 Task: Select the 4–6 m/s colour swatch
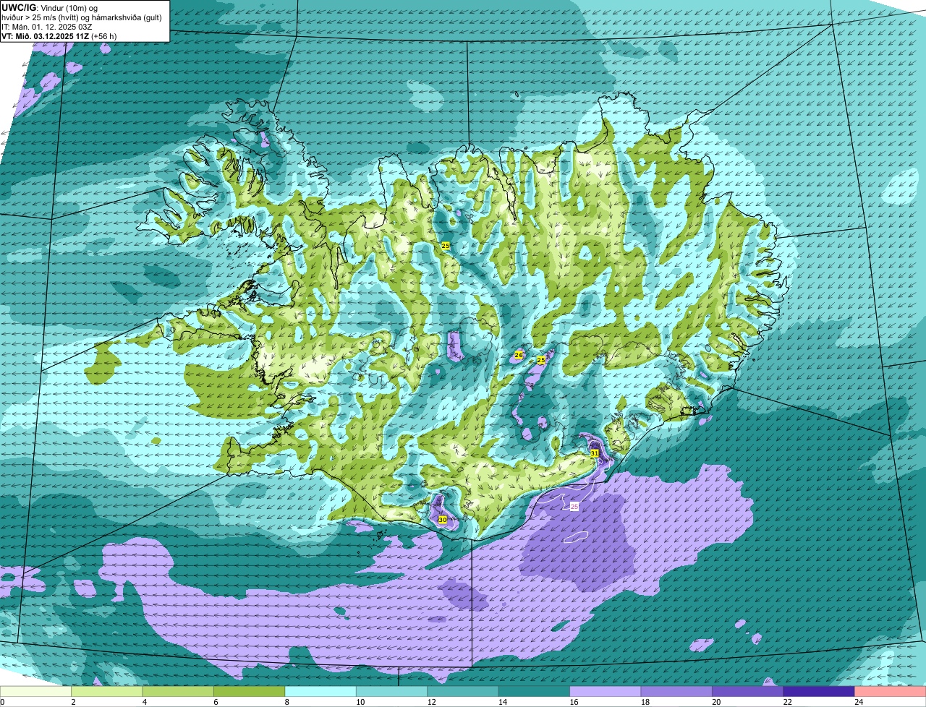[178, 691]
